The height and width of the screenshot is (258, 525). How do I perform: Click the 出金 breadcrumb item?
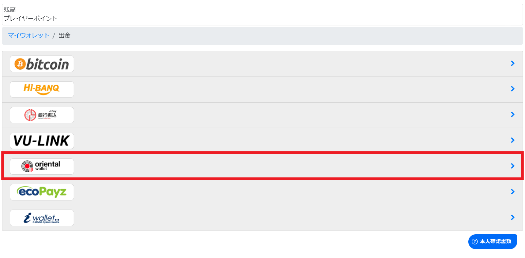[x=64, y=36]
